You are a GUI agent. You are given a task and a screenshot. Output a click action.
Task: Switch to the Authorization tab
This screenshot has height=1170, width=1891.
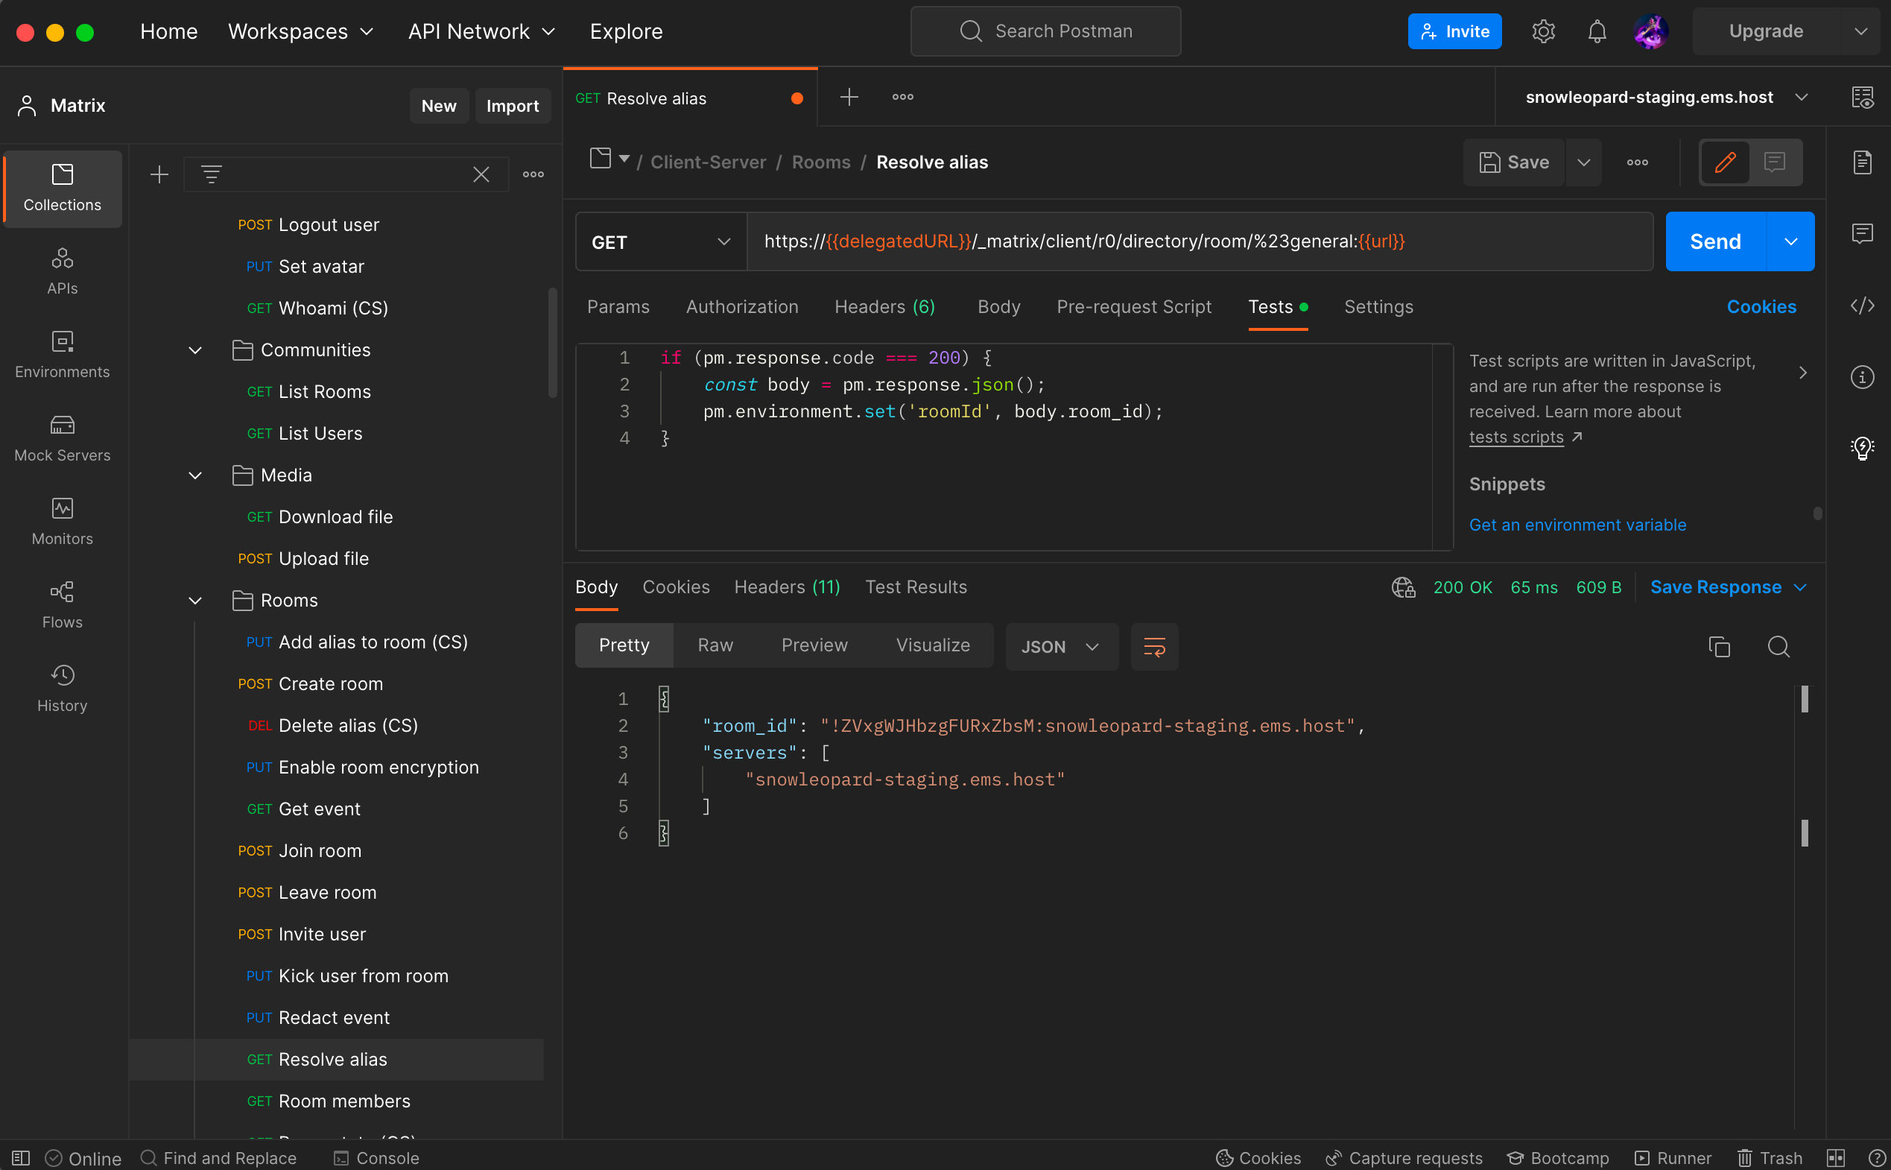[741, 306]
